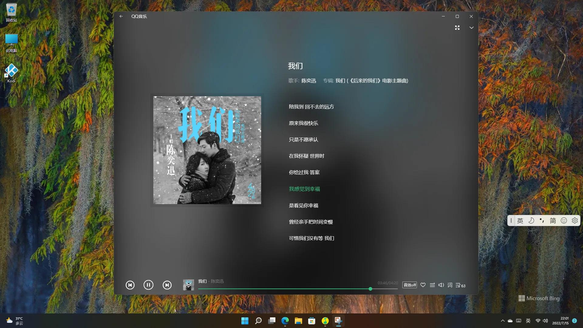Screen dimensions: 583x328
Task: Click the download arrow icon
Action: [188, 284]
